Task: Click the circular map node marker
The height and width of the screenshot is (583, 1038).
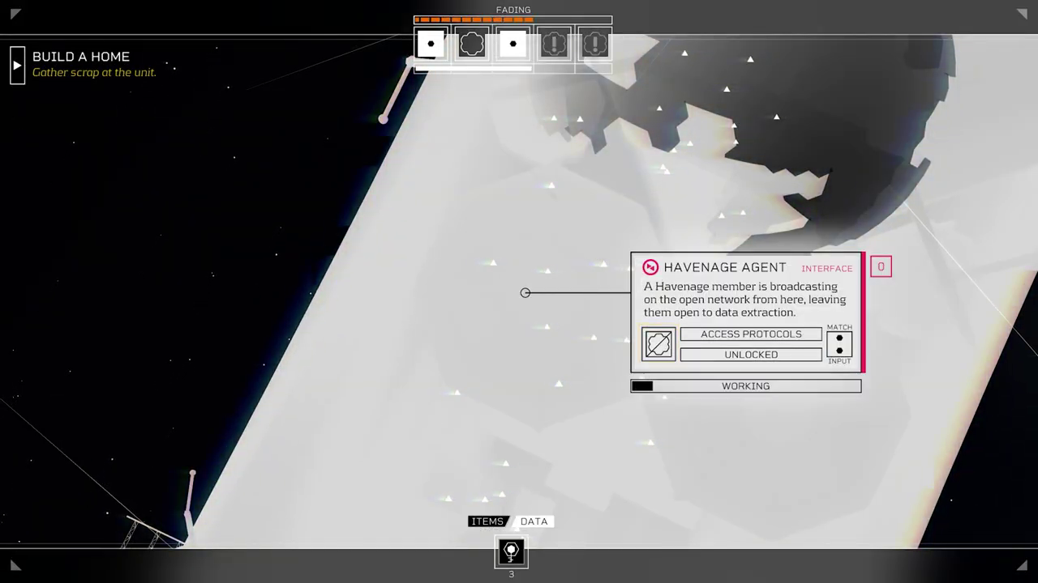Action: [525, 292]
